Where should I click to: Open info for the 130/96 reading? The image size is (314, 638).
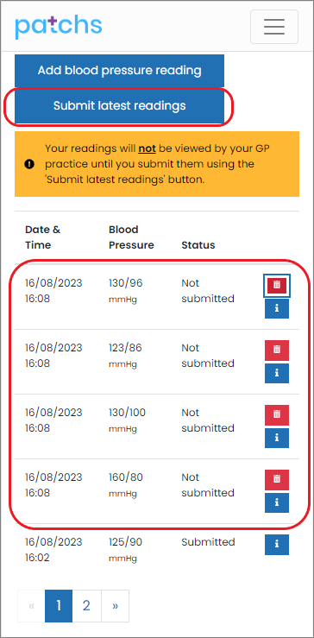click(277, 308)
